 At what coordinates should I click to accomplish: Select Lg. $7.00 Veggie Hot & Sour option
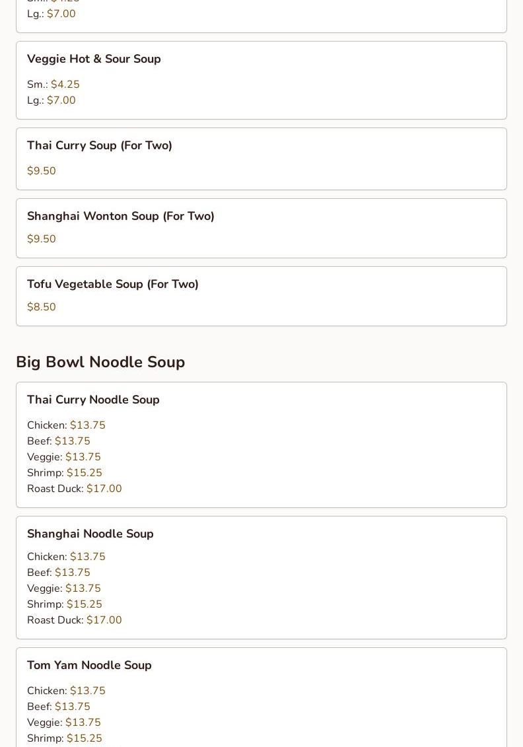[52, 100]
